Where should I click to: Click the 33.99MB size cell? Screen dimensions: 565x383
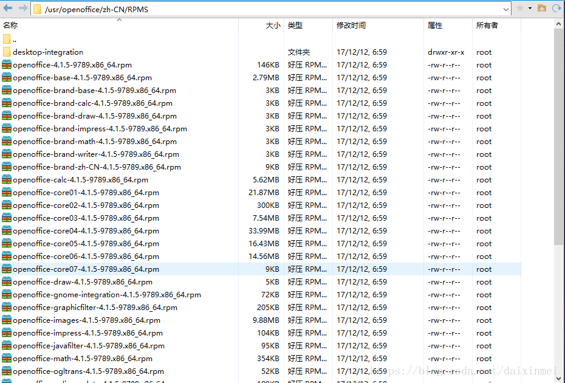pyautogui.click(x=264, y=231)
